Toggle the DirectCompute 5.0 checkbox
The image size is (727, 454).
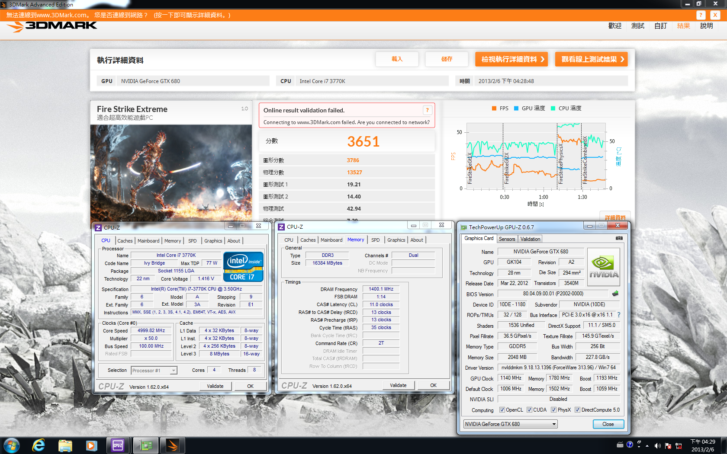click(x=577, y=410)
